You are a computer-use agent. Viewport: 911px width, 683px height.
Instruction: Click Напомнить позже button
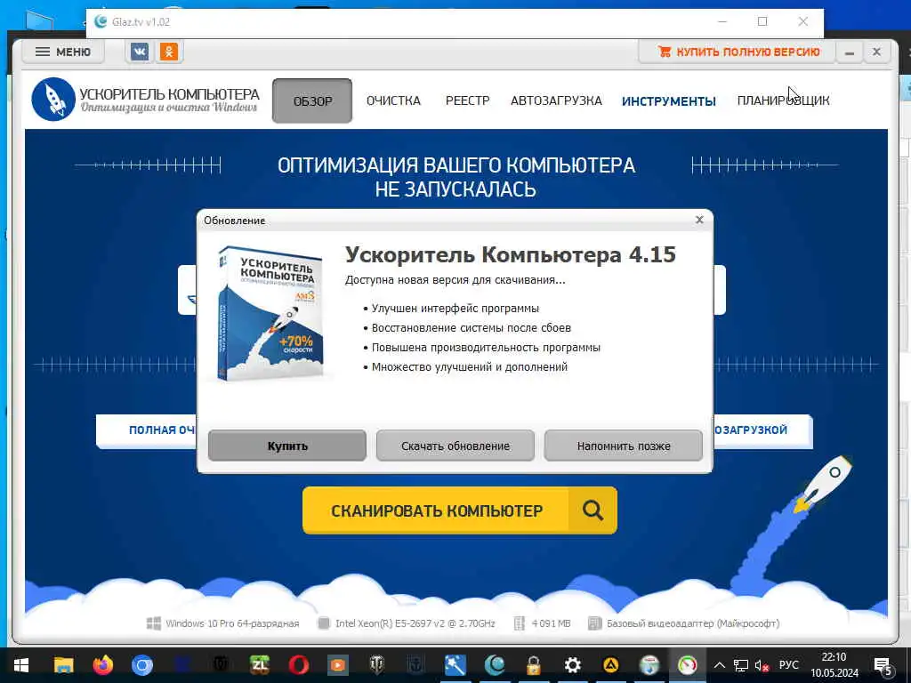624,446
